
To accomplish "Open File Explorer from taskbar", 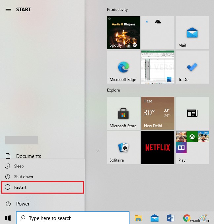I will coord(138,218).
